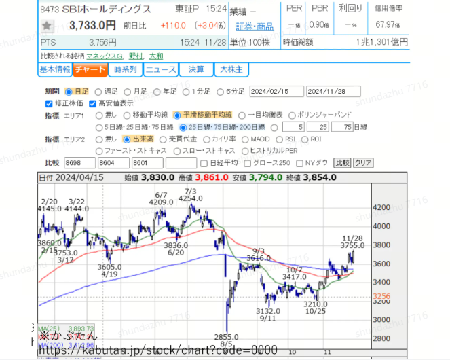
Task: Check the NYダウ comparison checkbox
Action: point(299,164)
